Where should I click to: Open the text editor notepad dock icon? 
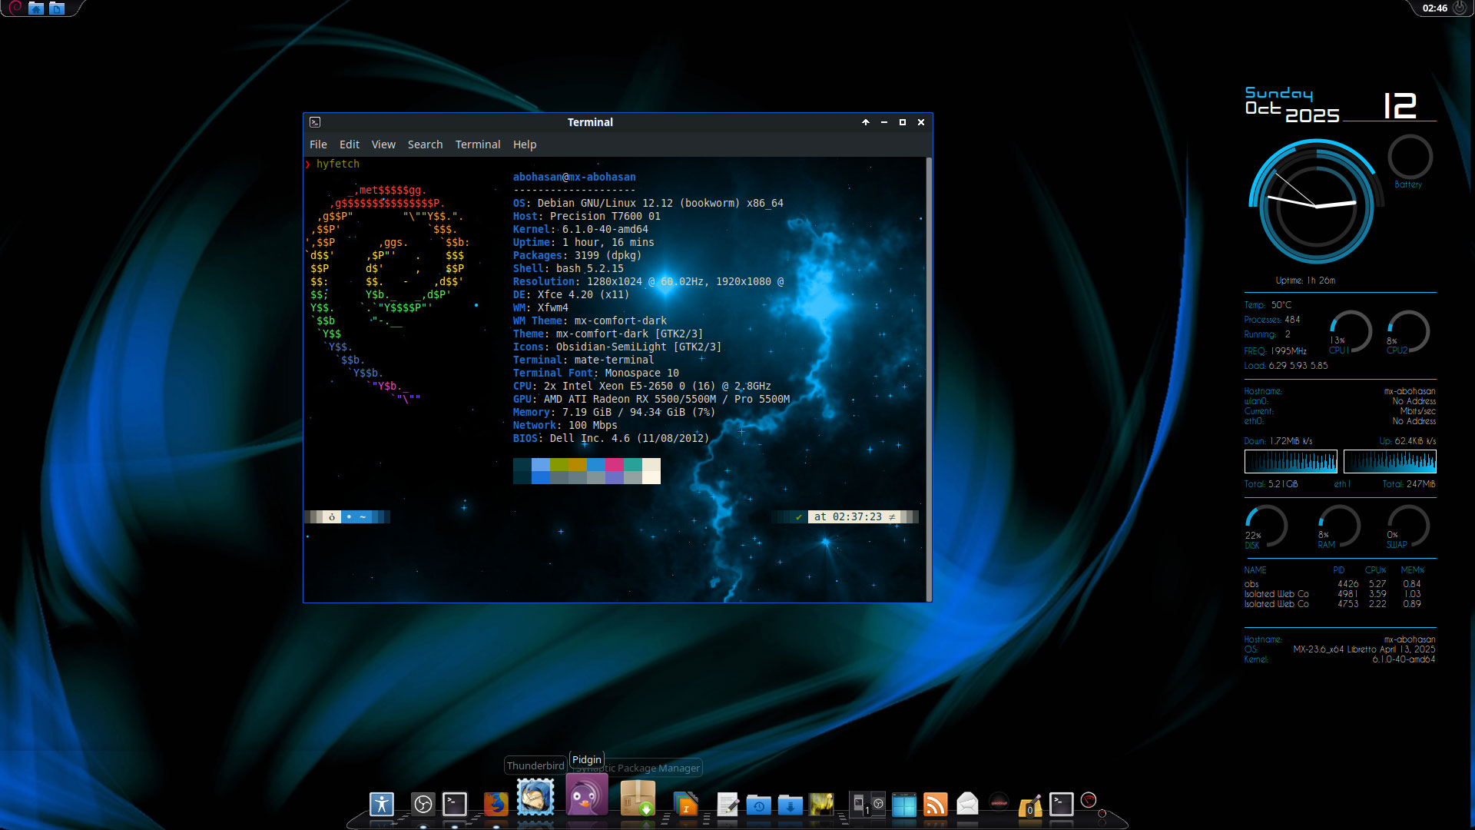click(728, 805)
